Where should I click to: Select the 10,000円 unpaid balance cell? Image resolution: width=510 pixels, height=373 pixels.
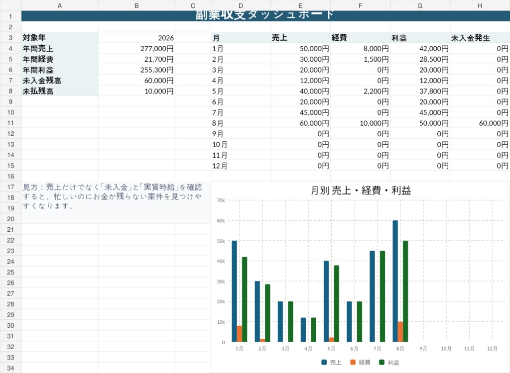click(x=136, y=92)
